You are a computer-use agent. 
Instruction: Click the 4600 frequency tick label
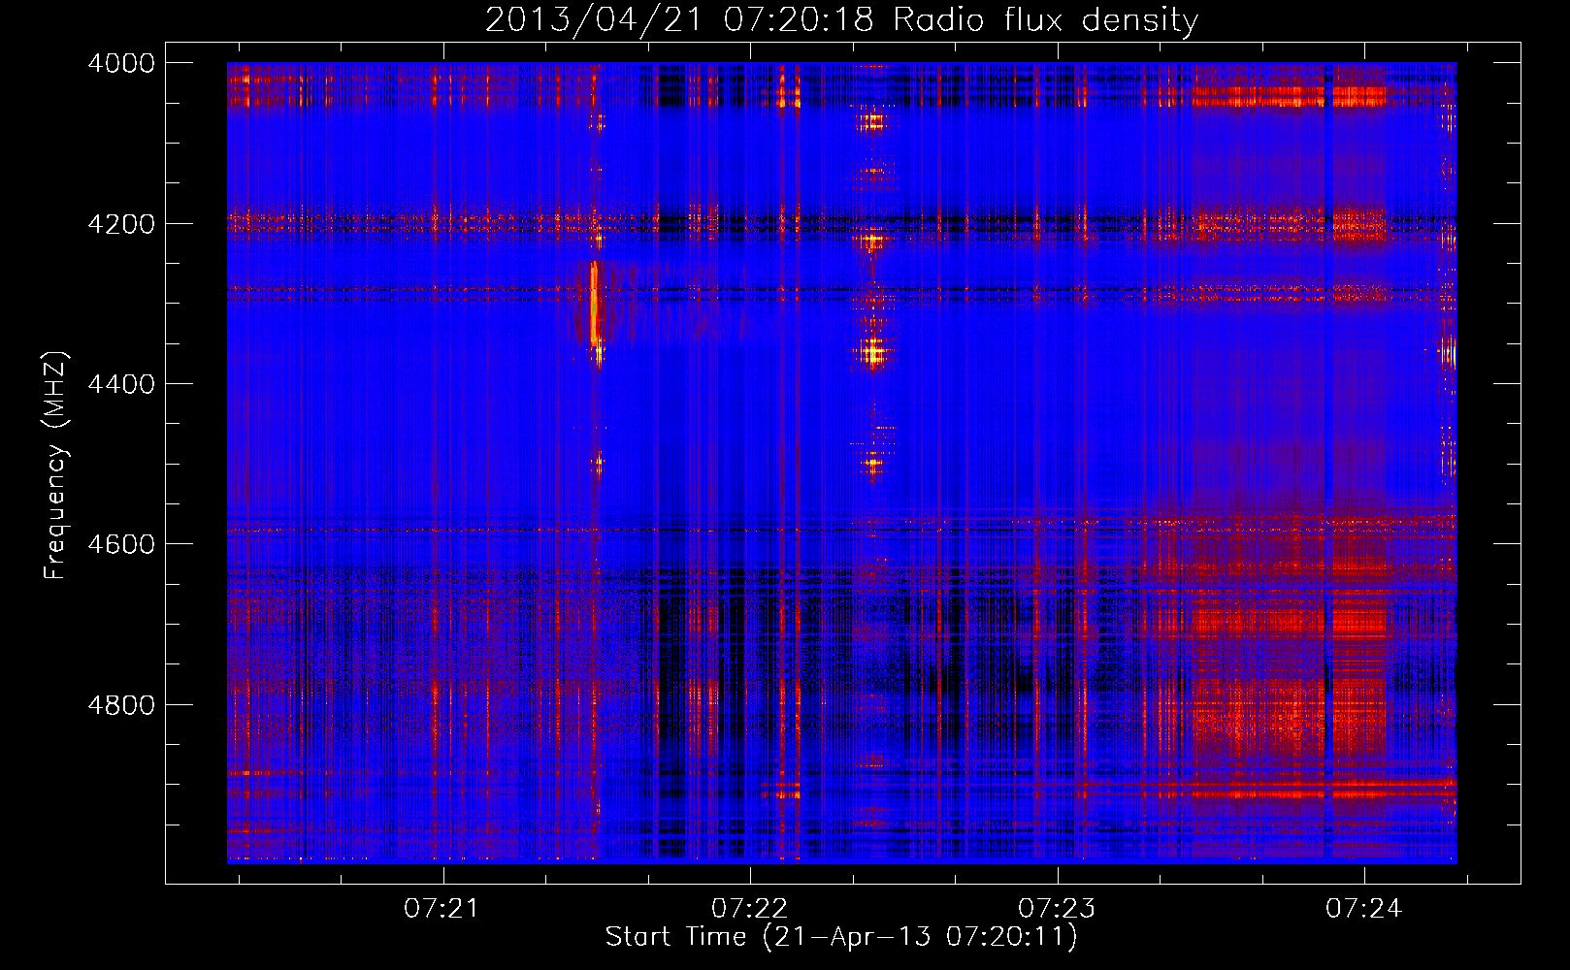[121, 544]
